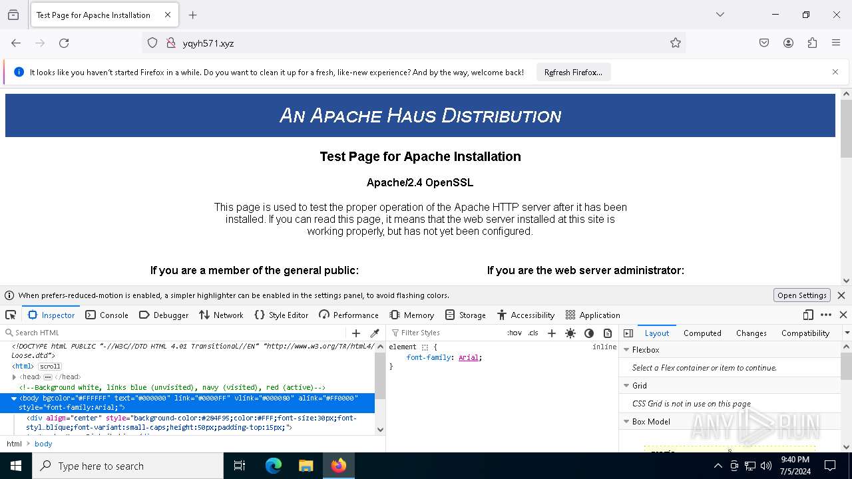Screen dimensions: 852x479
Task: Toggle the :hov pseudo-class panel
Action: tap(515, 333)
